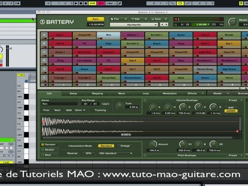
Task: Toggle the OVR overdub switch
Action: (x=92, y=3)
